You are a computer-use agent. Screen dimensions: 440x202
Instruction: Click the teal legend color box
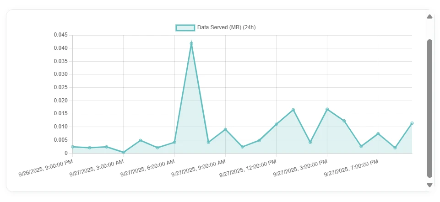185,27
